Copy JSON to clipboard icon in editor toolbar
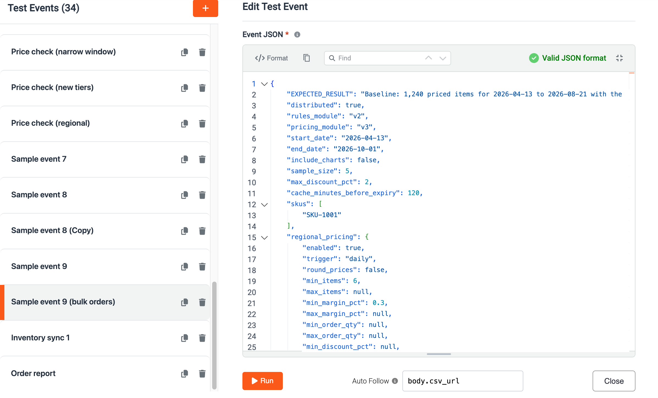This screenshot has width=658, height=398. 306,58
